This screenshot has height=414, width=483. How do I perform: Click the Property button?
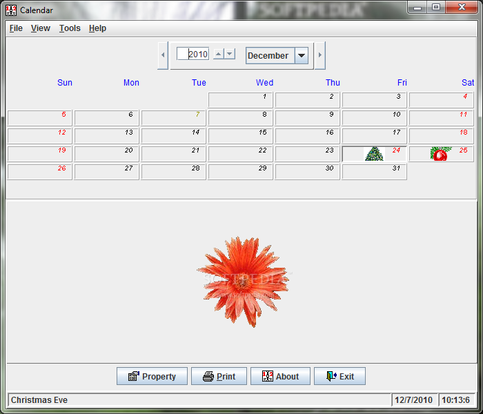152,376
